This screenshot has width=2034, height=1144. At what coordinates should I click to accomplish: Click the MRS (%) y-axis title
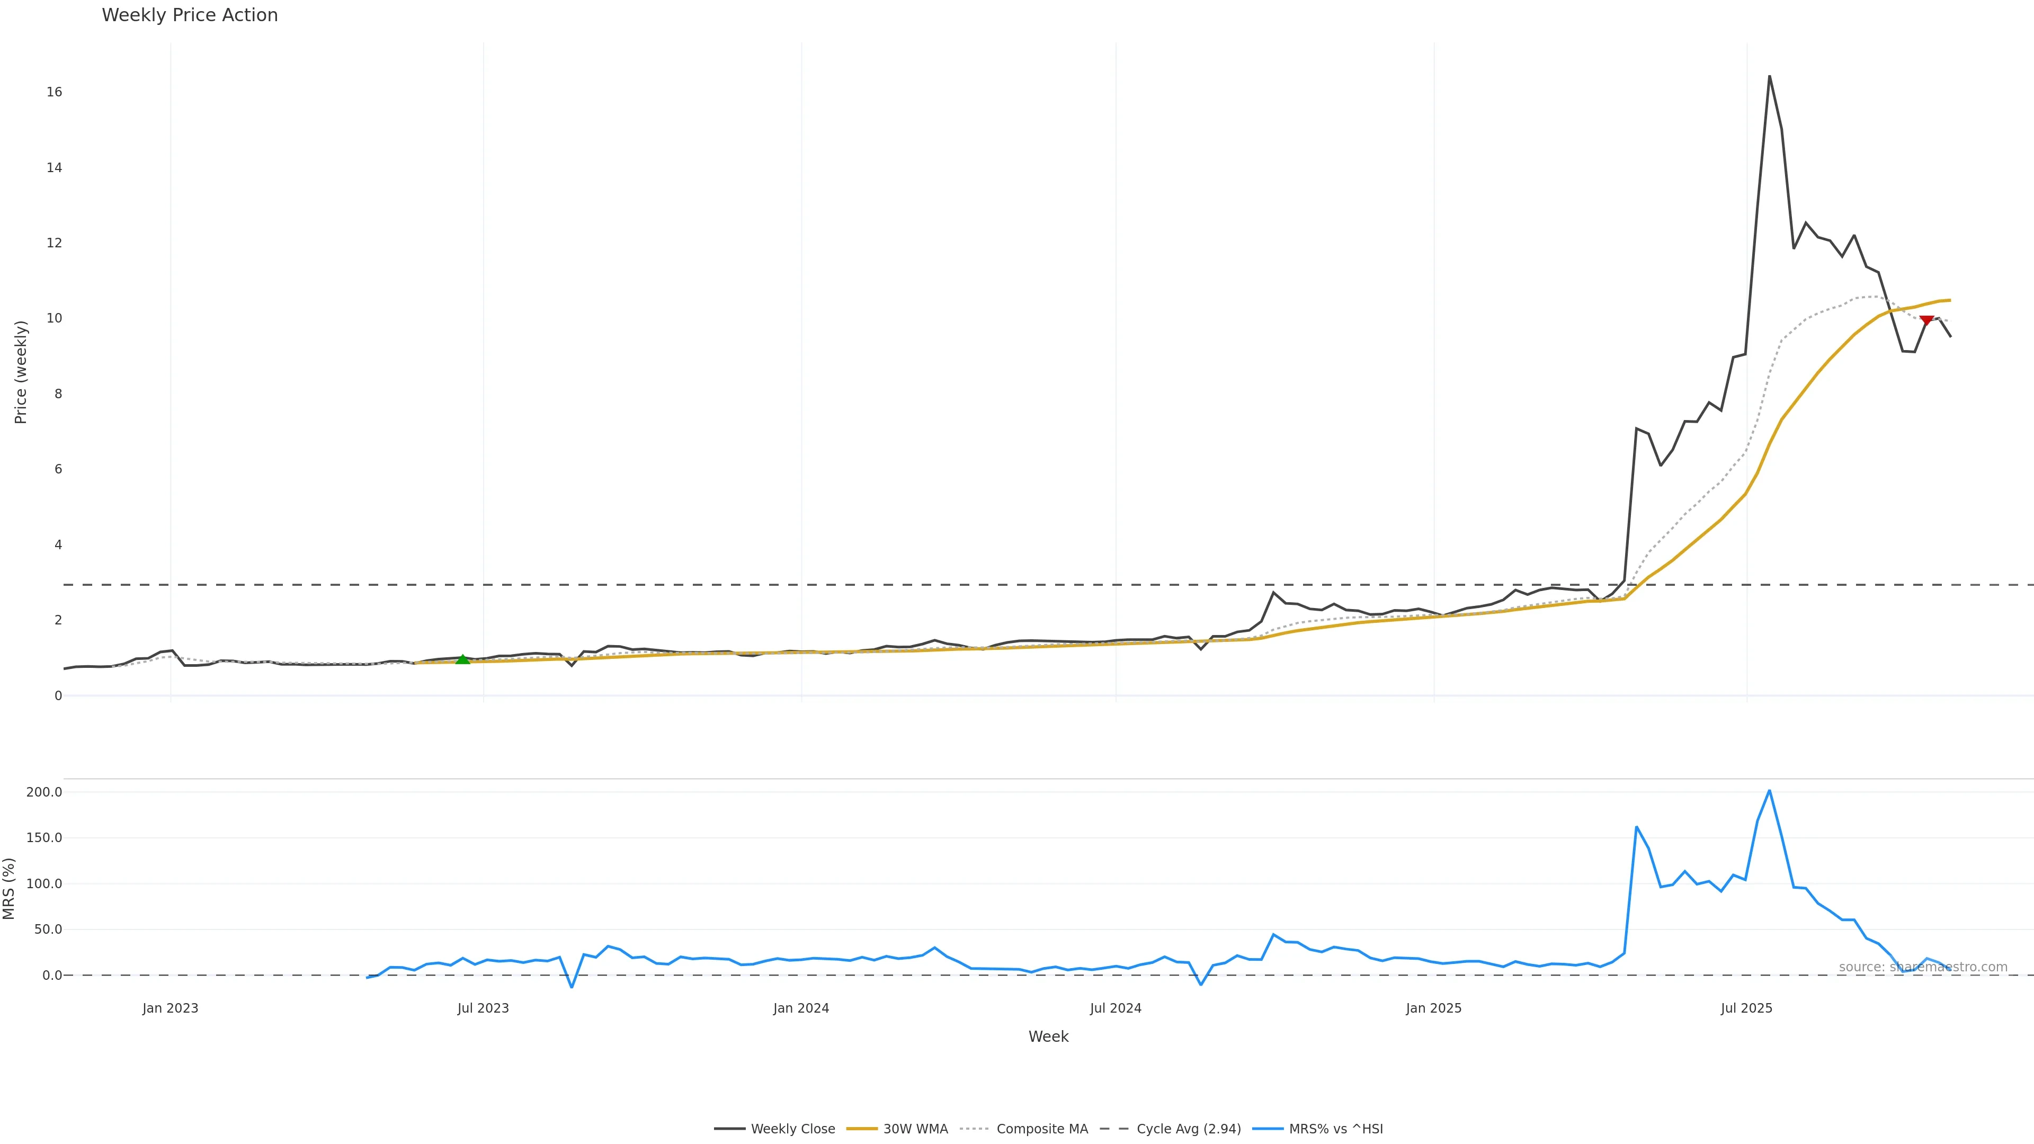coord(10,888)
